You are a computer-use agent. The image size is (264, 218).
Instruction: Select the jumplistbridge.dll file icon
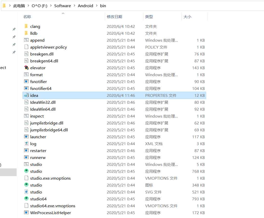pos(26,123)
